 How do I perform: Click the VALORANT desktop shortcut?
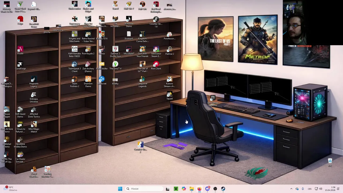click(129, 51)
